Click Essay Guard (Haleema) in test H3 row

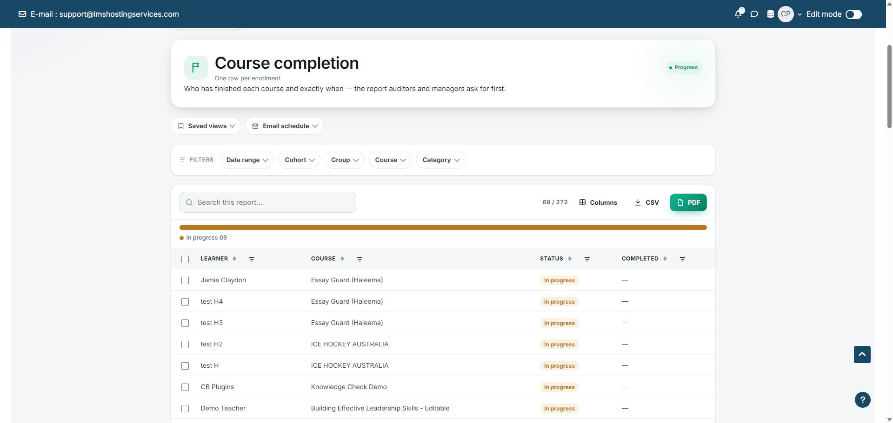click(x=347, y=323)
